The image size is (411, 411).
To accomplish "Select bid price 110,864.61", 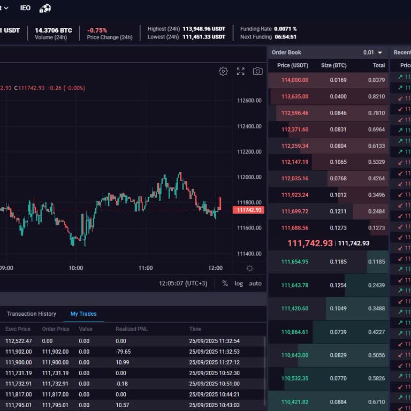I will tap(295, 332).
